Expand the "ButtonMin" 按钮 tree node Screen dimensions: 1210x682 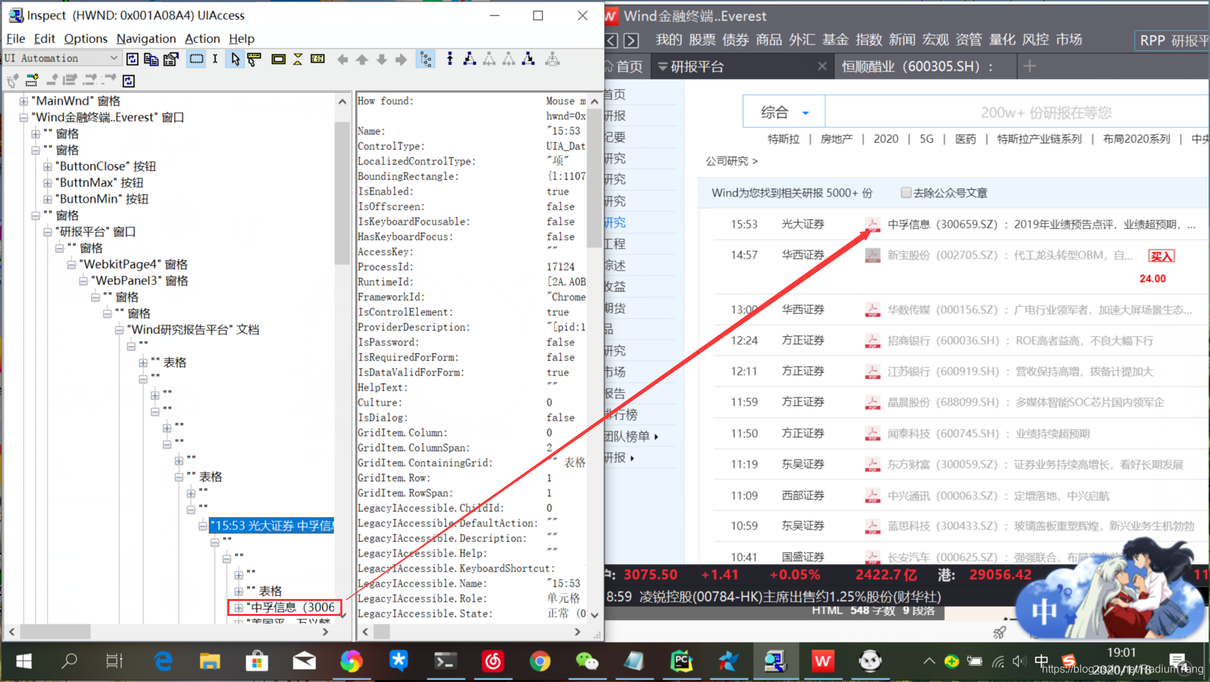pos(48,199)
